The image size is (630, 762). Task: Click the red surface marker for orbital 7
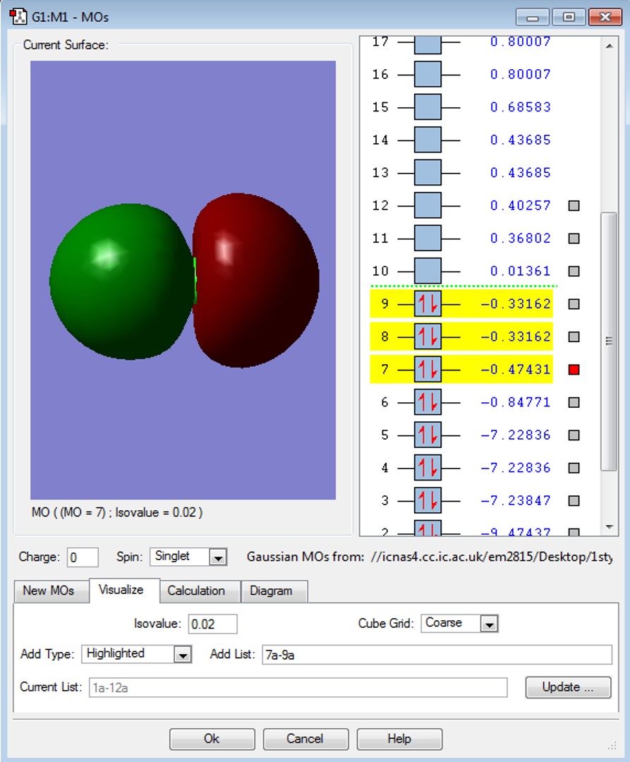tap(574, 369)
